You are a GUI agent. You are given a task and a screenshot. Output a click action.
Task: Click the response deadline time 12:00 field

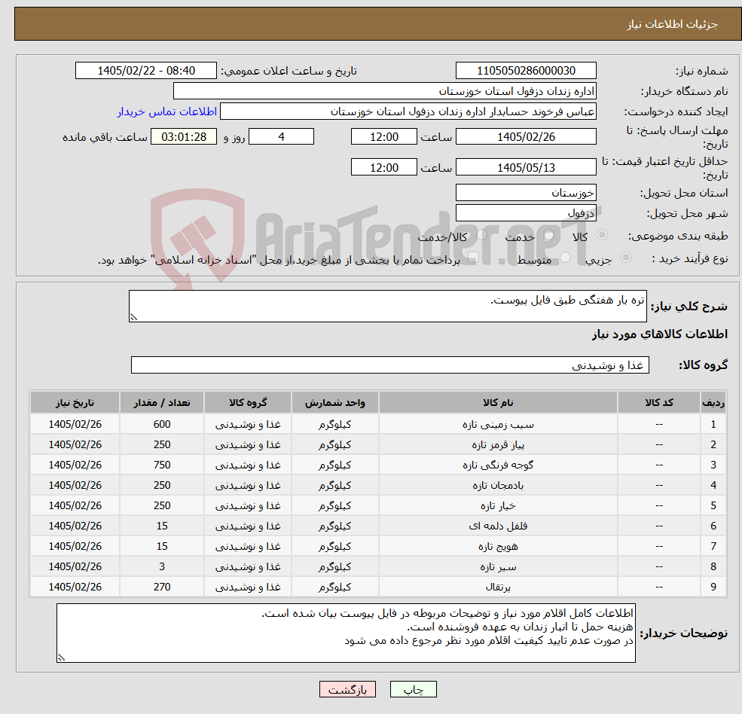pyautogui.click(x=383, y=137)
